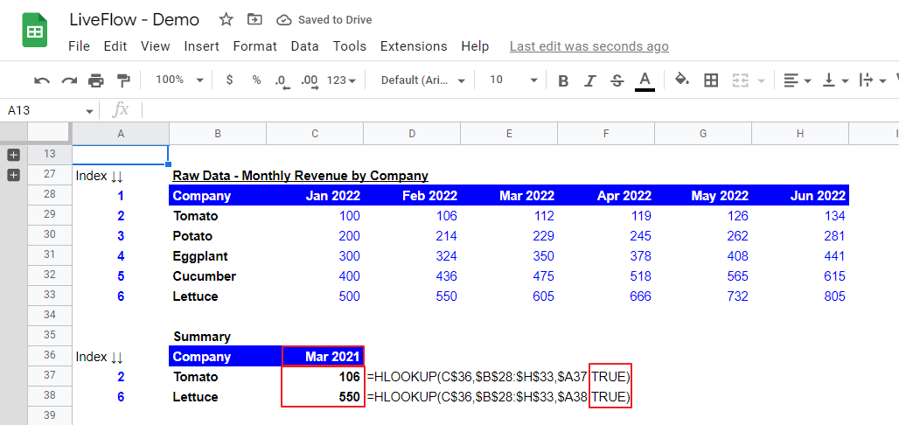This screenshot has height=425, width=899.
Task: Open the Extensions menu
Action: 414,46
